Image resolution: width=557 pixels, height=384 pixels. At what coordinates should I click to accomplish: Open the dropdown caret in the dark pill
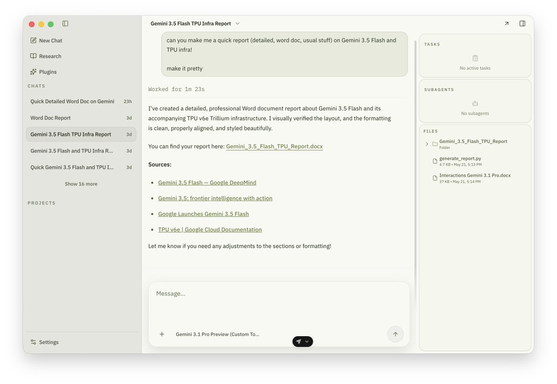pos(307,342)
